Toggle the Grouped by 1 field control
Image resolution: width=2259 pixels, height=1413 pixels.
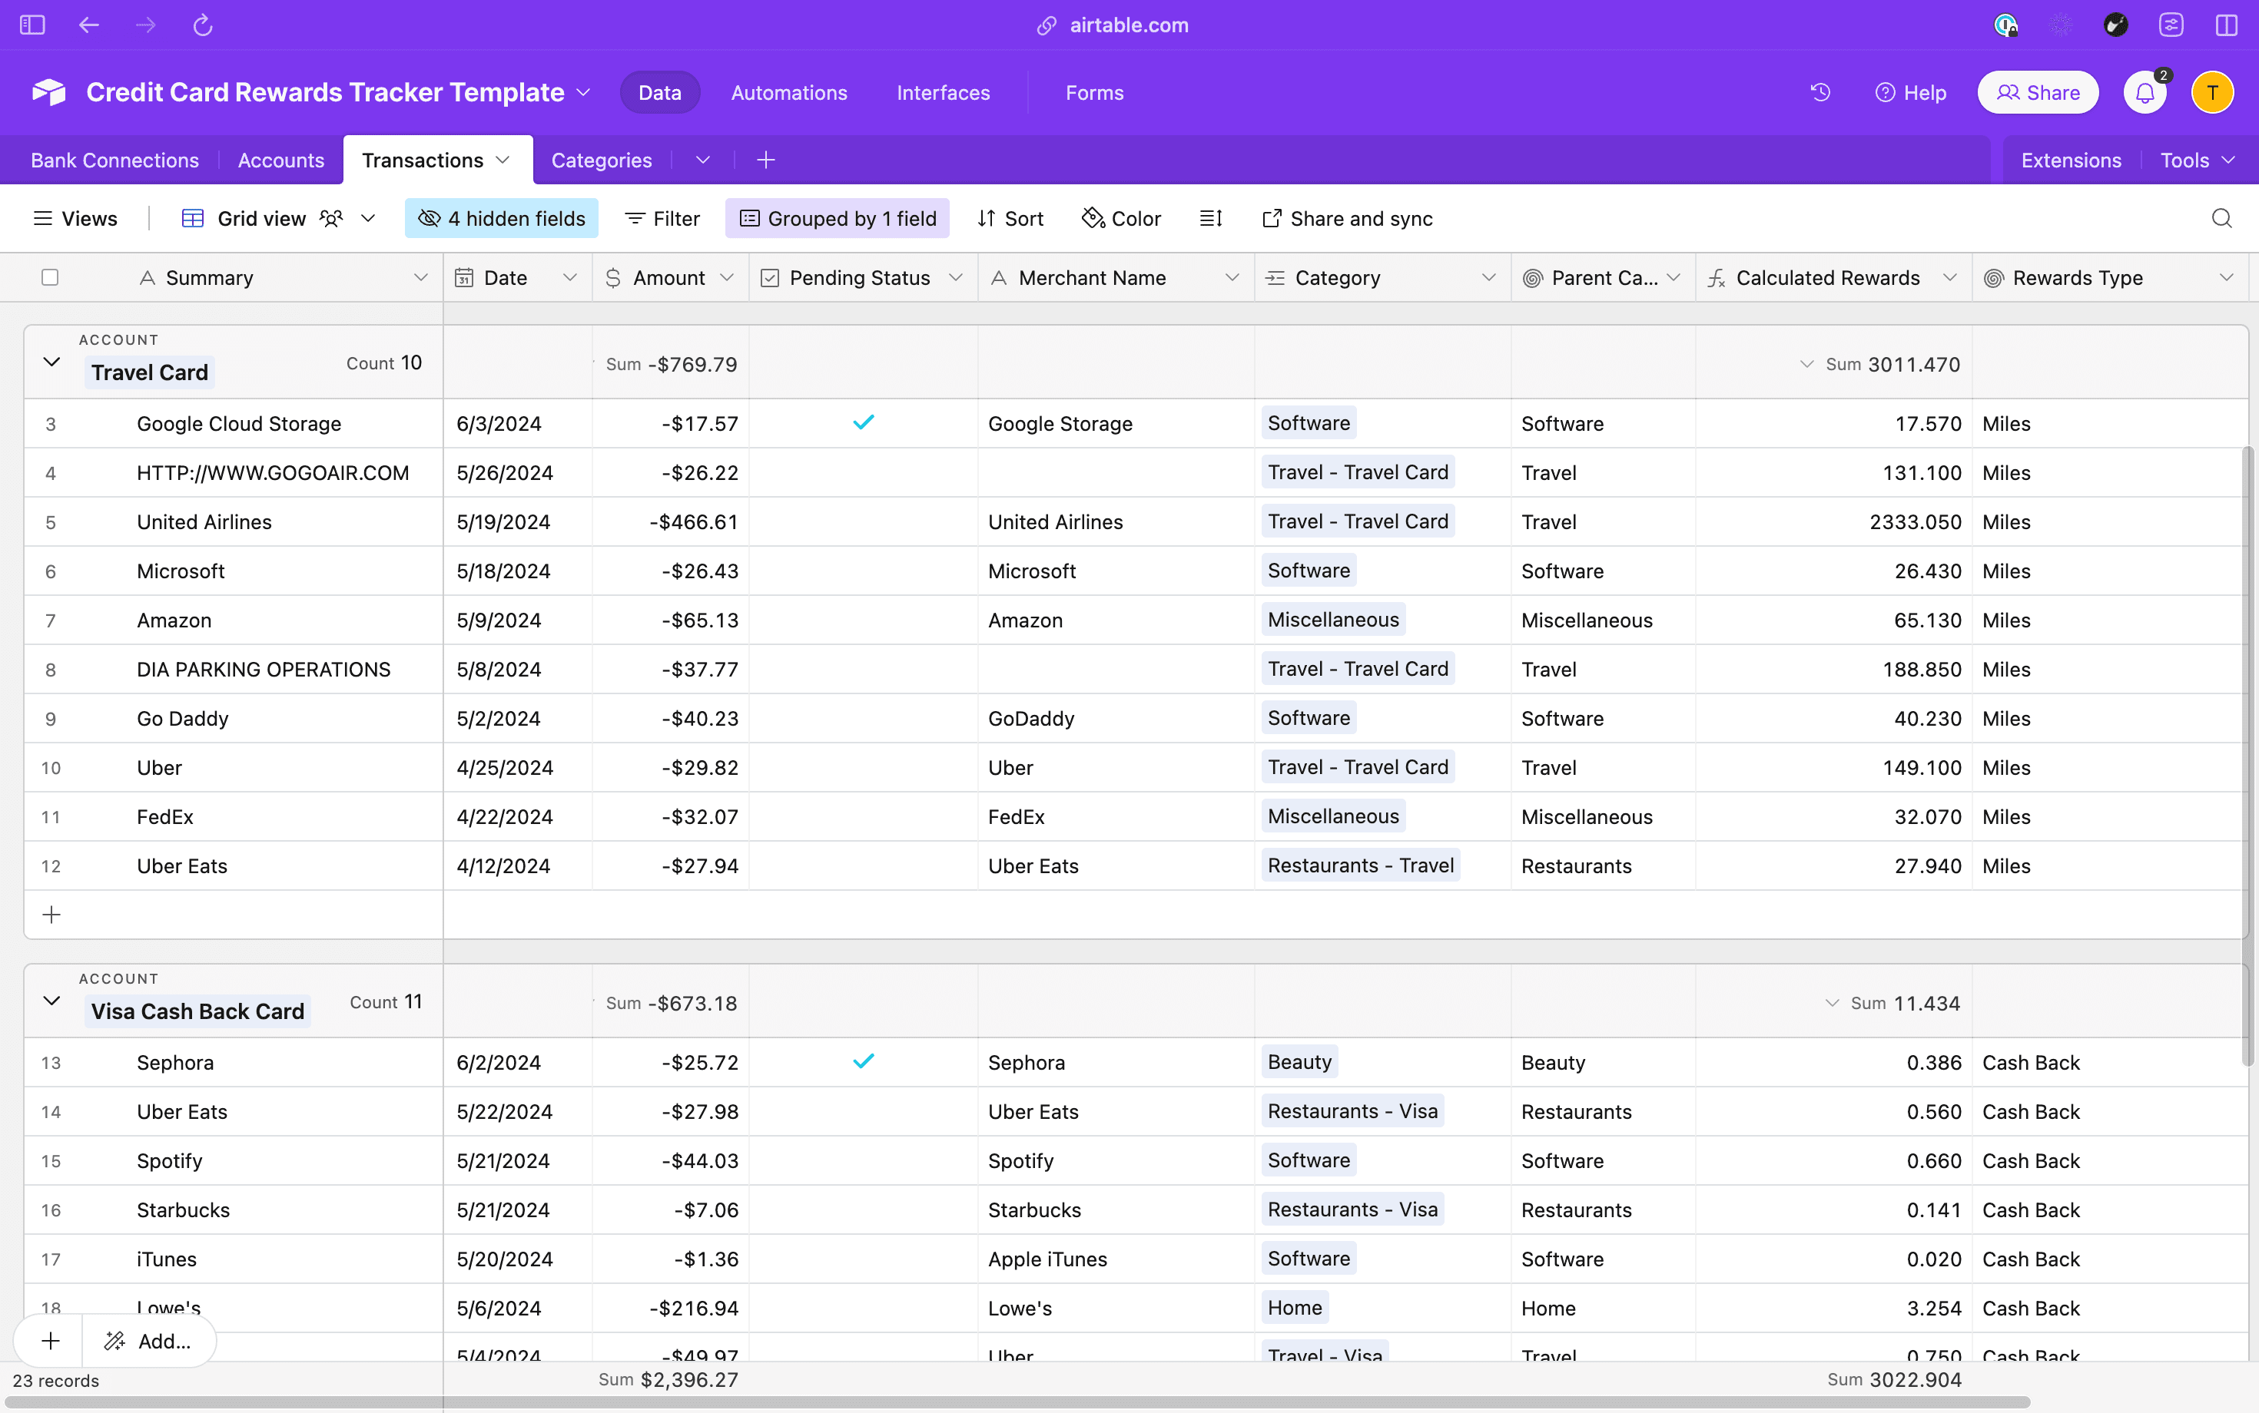(837, 218)
